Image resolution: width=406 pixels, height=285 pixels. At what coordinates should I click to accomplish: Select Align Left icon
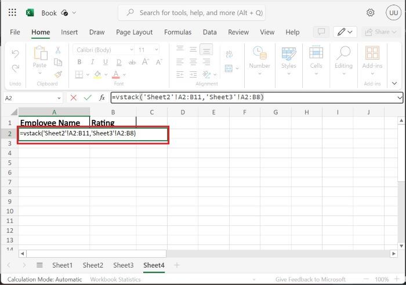(x=180, y=62)
